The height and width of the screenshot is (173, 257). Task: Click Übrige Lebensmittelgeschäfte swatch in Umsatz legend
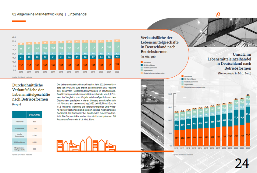coord(182,87)
